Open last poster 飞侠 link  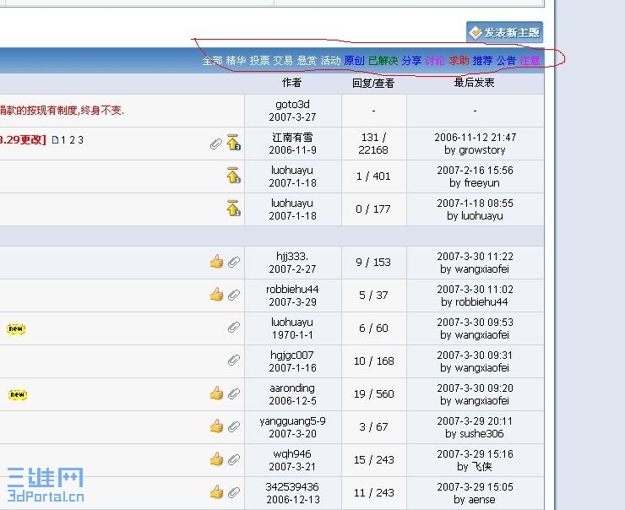(481, 467)
